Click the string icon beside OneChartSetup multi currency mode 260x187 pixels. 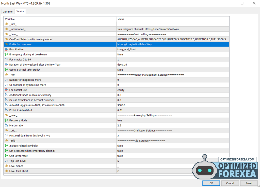(6, 39)
